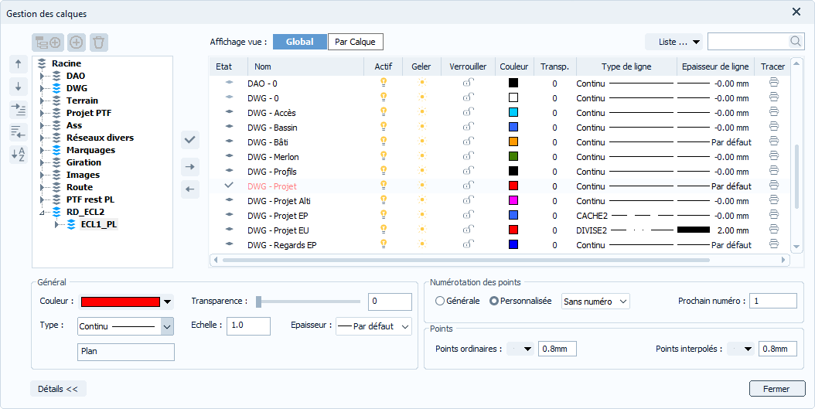Expand the DAO tree node

click(42, 76)
